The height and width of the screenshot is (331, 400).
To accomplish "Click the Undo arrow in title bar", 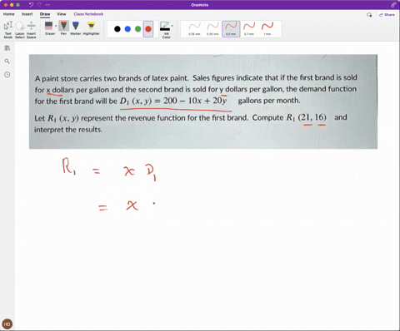I will click(x=31, y=5).
